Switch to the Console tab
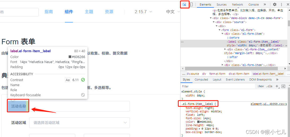 point(254,5)
